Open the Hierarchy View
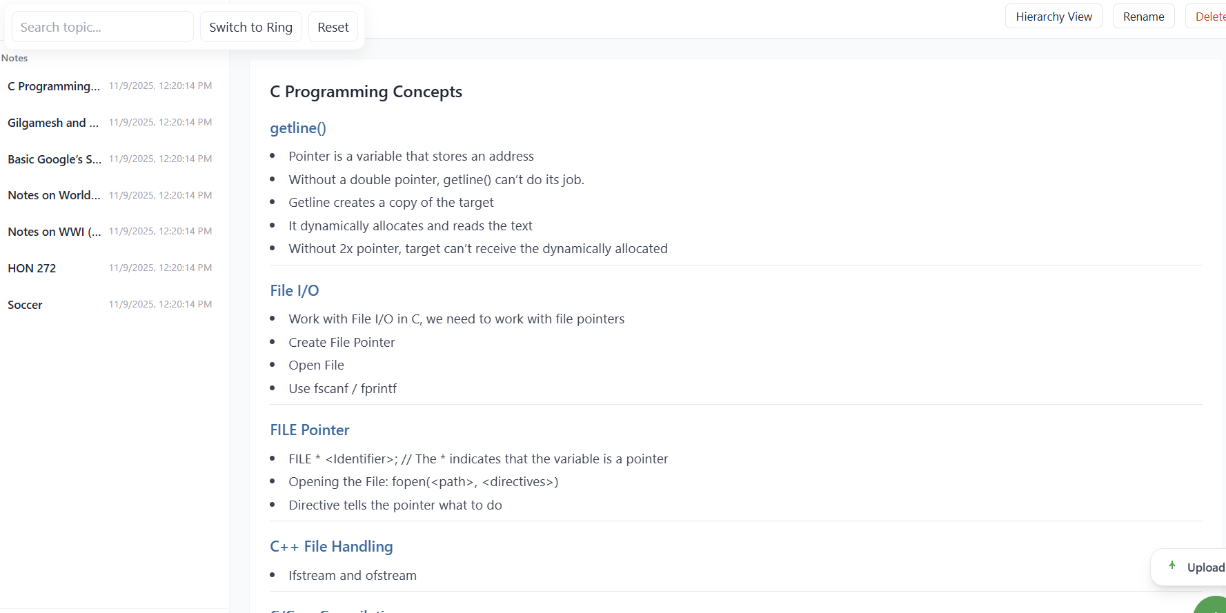 (x=1054, y=17)
